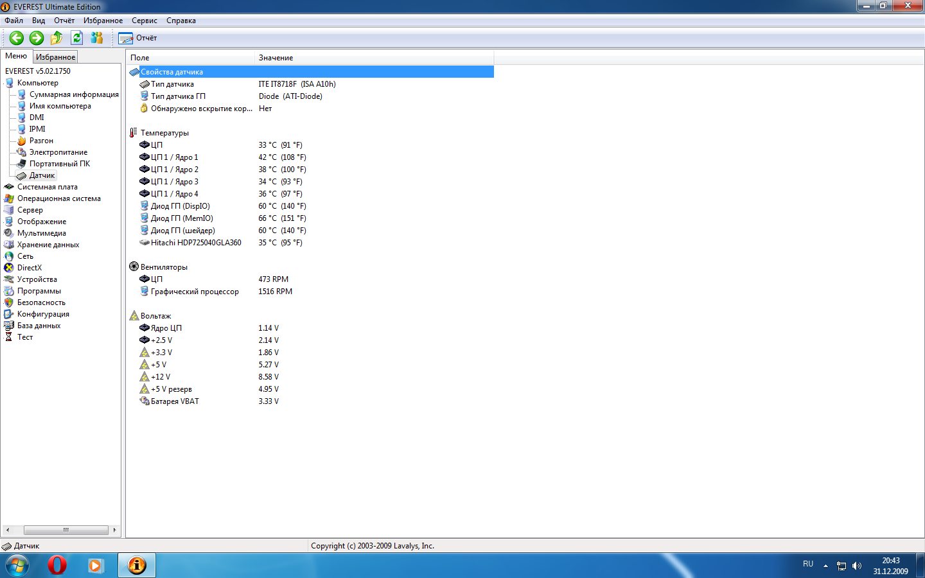Click the Сеть icon
925x578 pixels.
[x=9, y=256]
